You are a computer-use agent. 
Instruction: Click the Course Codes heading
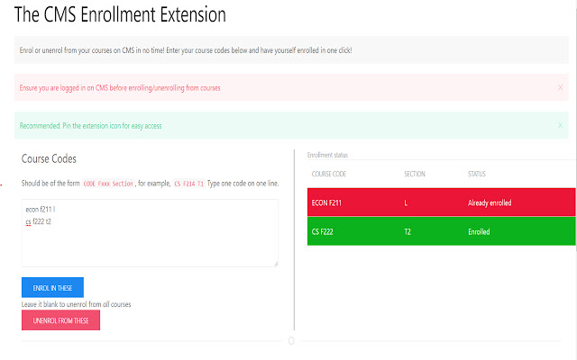49,158
